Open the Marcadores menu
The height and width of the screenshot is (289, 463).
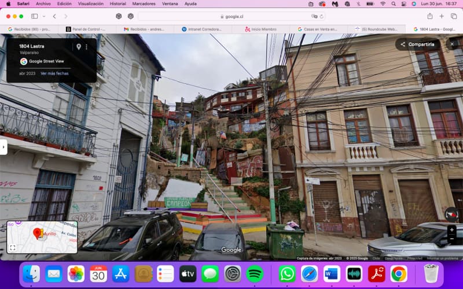[x=144, y=4]
